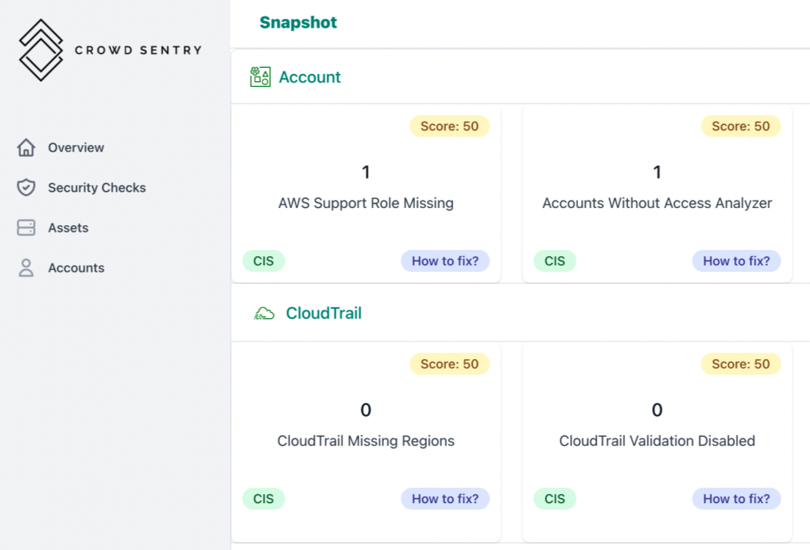Click the Security Checks shield icon

pos(26,188)
